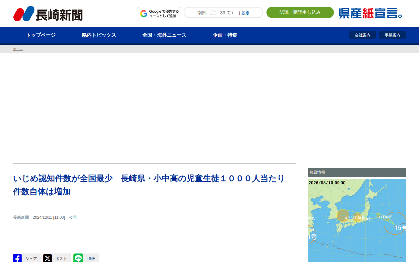The width and height of the screenshot is (419, 262).
Task: Click the シェア label
Action: coord(31,259)
